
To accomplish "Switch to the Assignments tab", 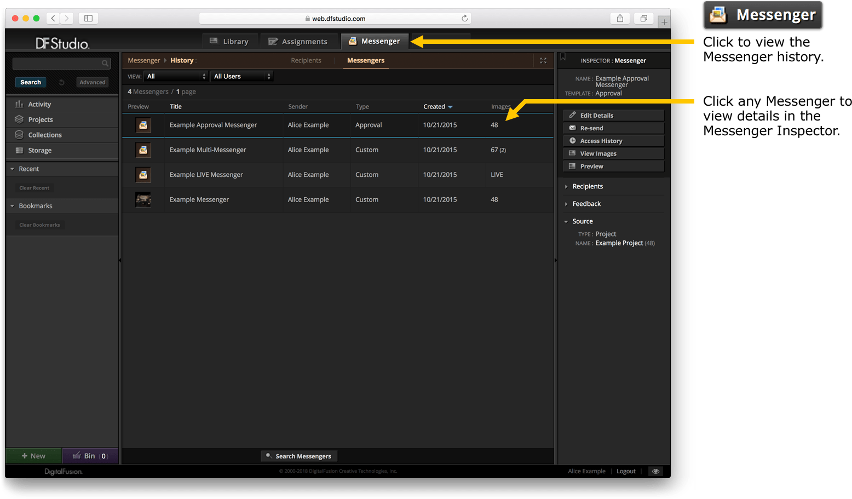I will click(298, 42).
